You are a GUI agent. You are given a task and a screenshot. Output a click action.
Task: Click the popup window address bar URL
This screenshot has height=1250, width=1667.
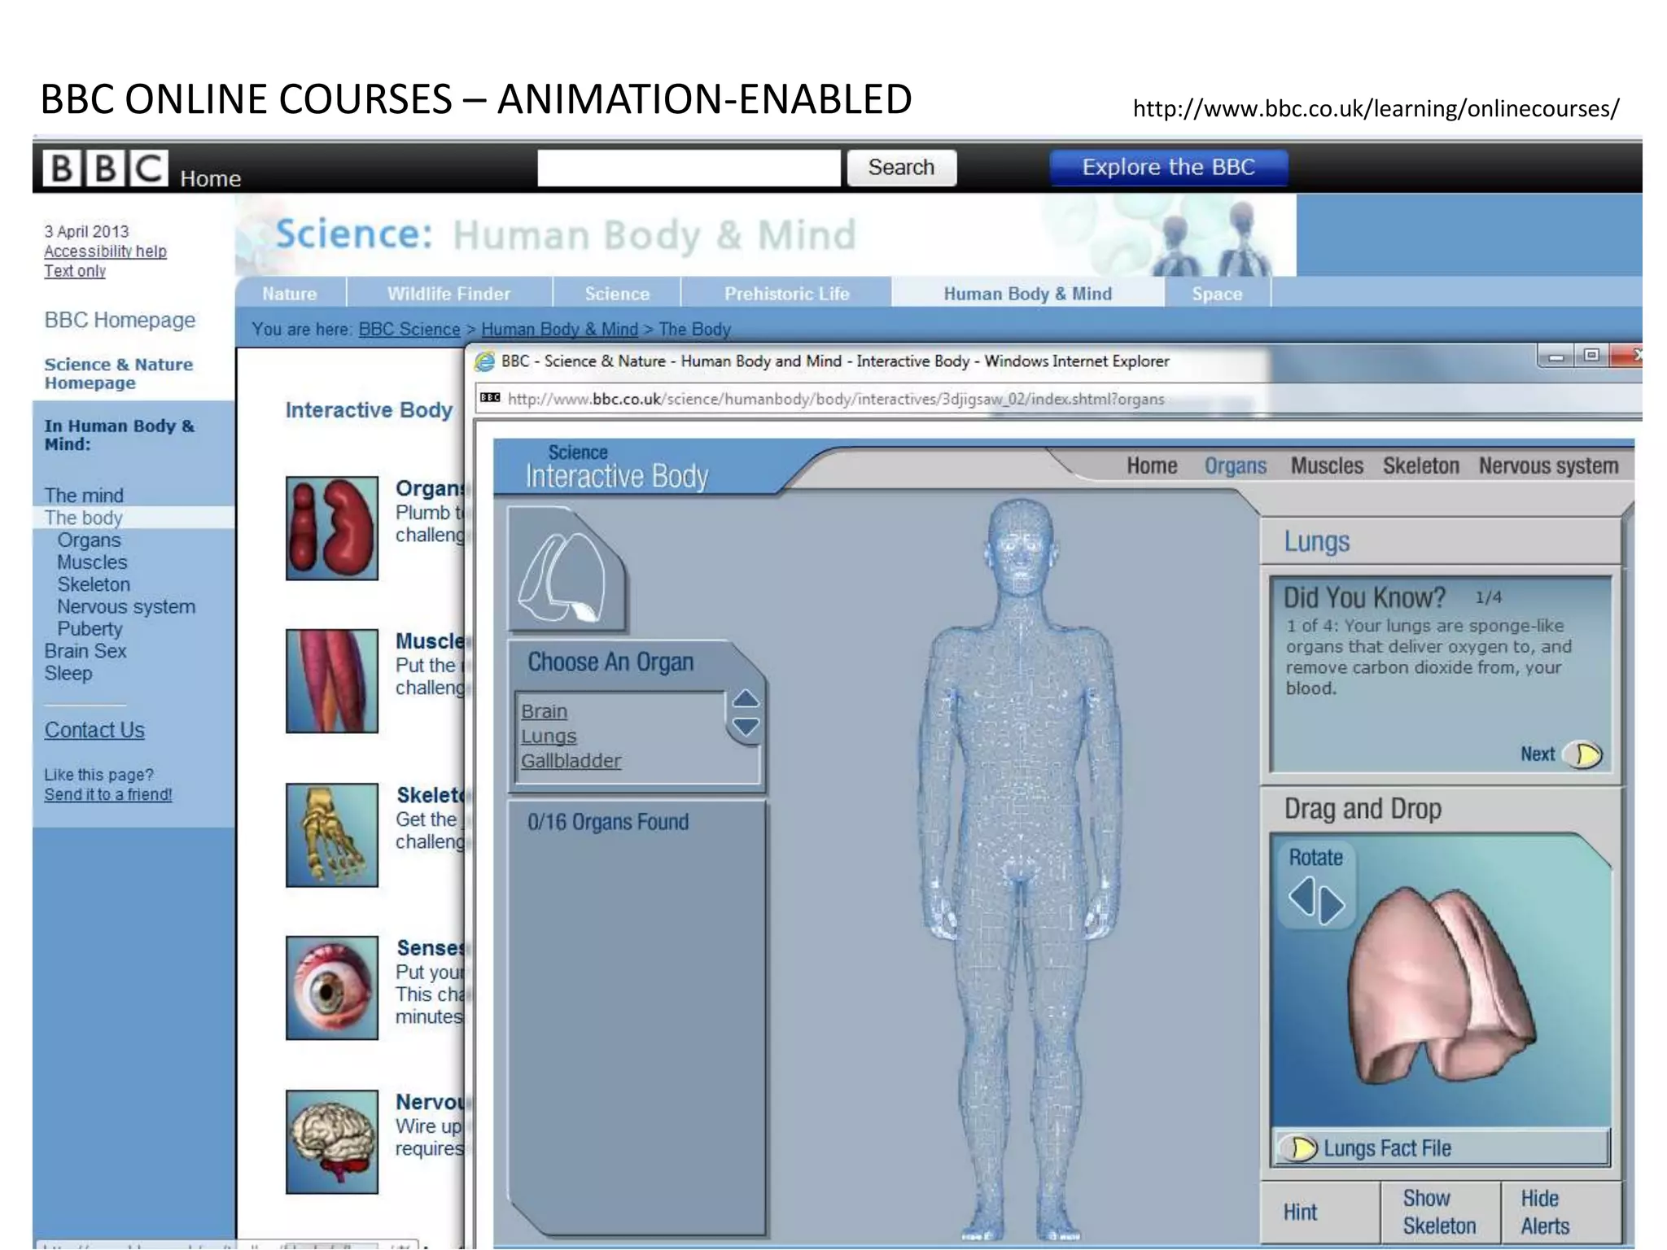(836, 399)
